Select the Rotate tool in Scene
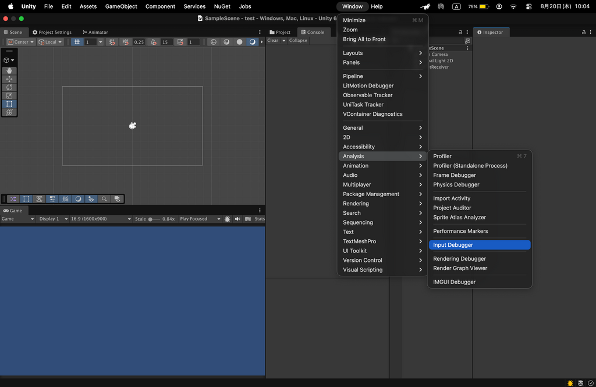 click(9, 87)
